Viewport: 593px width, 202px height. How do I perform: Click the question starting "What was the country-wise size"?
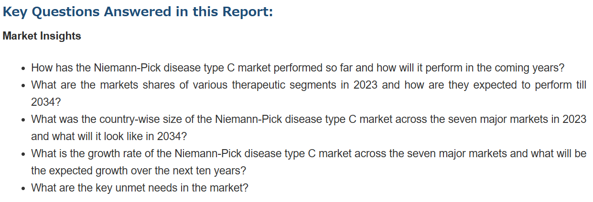point(309,128)
